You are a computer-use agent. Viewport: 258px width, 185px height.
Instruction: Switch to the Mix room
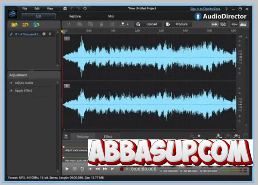(x=111, y=16)
